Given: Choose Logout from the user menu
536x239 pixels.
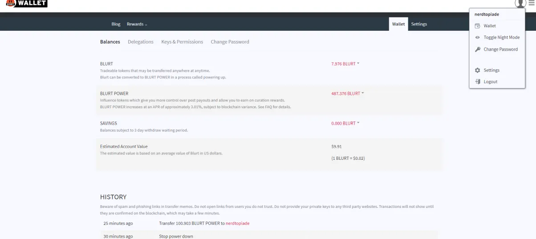Looking at the screenshot, I should [491, 82].
